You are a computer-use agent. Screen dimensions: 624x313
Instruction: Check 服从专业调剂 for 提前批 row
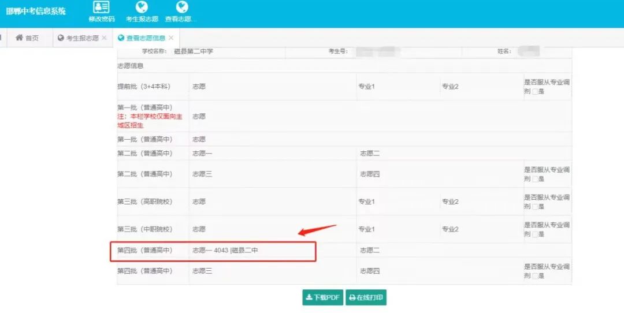point(535,91)
